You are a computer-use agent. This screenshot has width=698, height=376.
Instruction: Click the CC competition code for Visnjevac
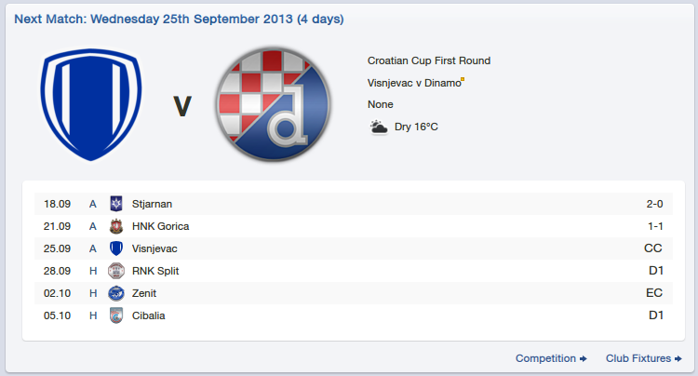point(653,248)
